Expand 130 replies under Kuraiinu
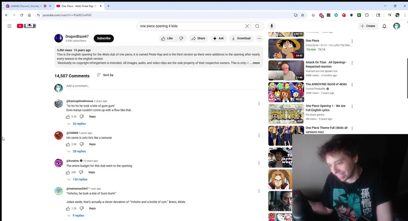 (x=77, y=179)
